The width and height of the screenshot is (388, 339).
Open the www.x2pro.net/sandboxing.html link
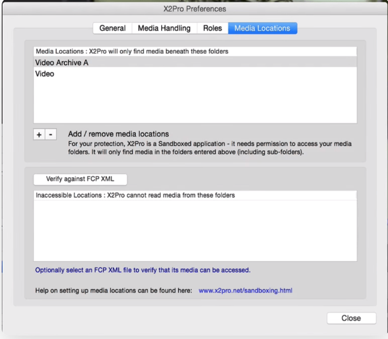point(245,290)
